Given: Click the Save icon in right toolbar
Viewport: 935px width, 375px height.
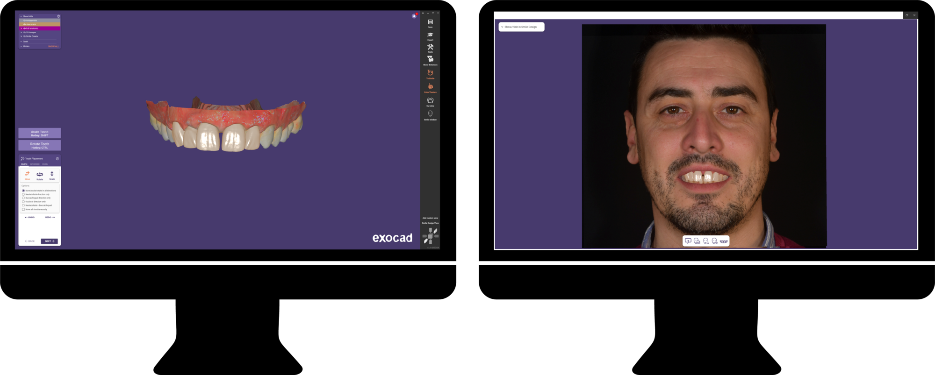Looking at the screenshot, I should (x=430, y=22).
